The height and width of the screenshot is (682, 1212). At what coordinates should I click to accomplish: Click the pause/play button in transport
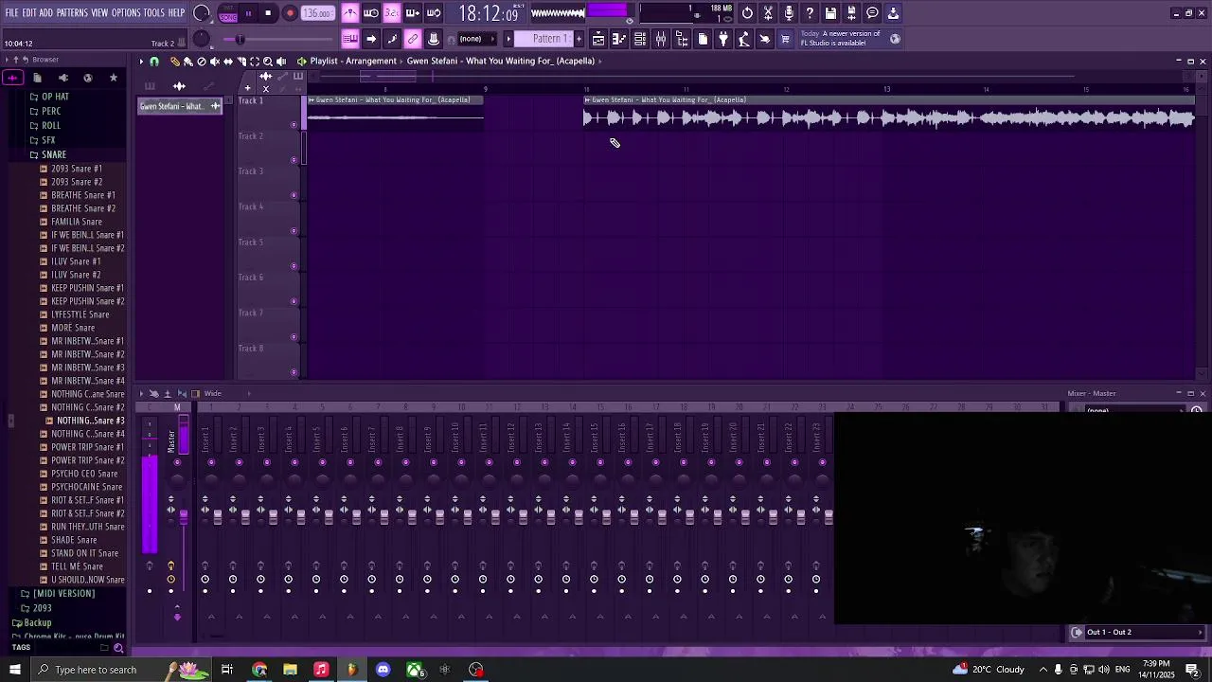click(248, 13)
